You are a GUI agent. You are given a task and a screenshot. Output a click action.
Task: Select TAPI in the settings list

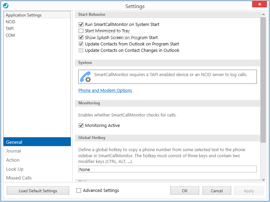(37, 29)
